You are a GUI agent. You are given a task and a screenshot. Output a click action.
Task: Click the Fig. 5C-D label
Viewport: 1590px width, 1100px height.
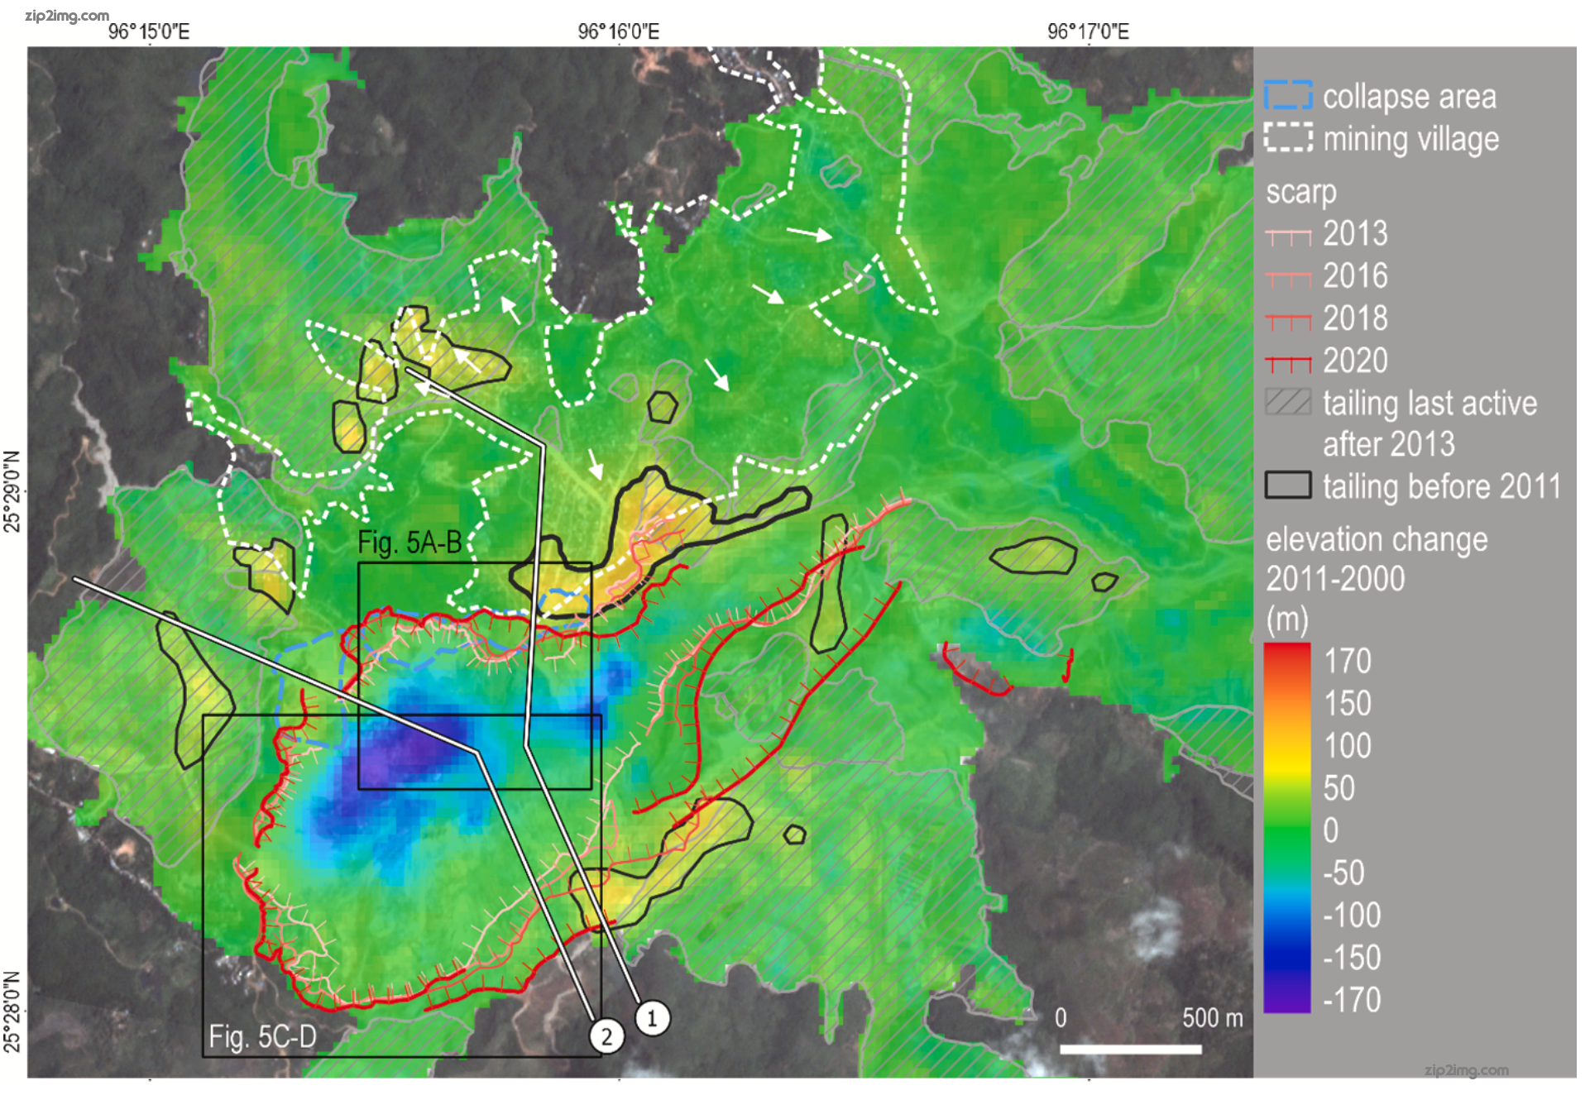pyautogui.click(x=262, y=1036)
